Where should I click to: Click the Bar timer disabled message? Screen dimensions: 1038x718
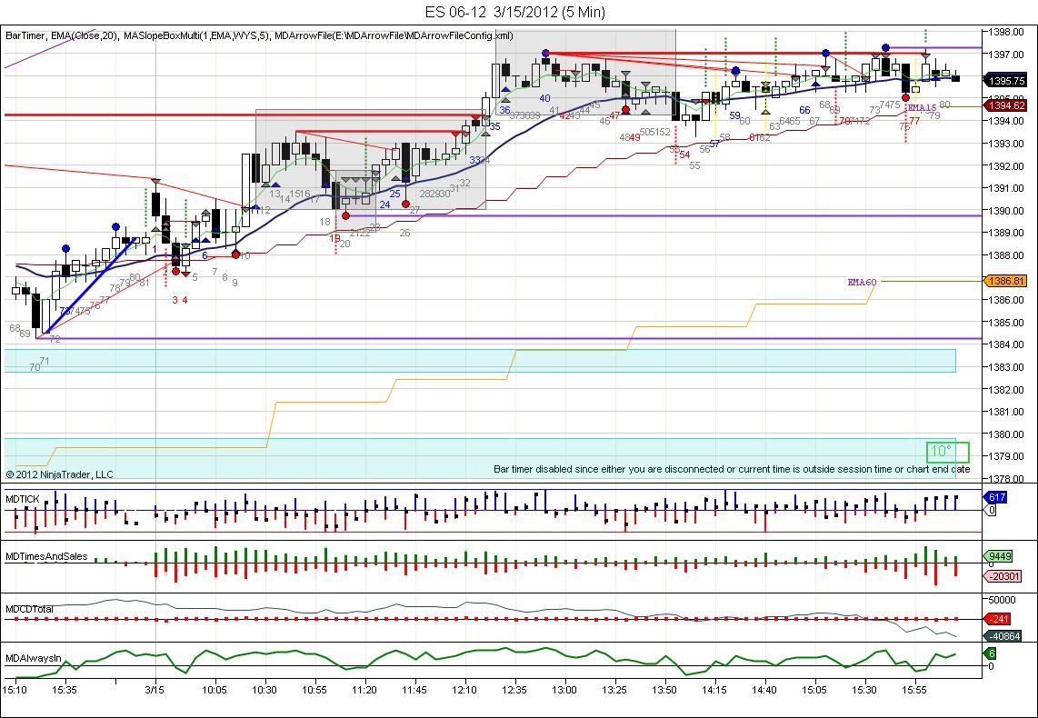pos(732,469)
